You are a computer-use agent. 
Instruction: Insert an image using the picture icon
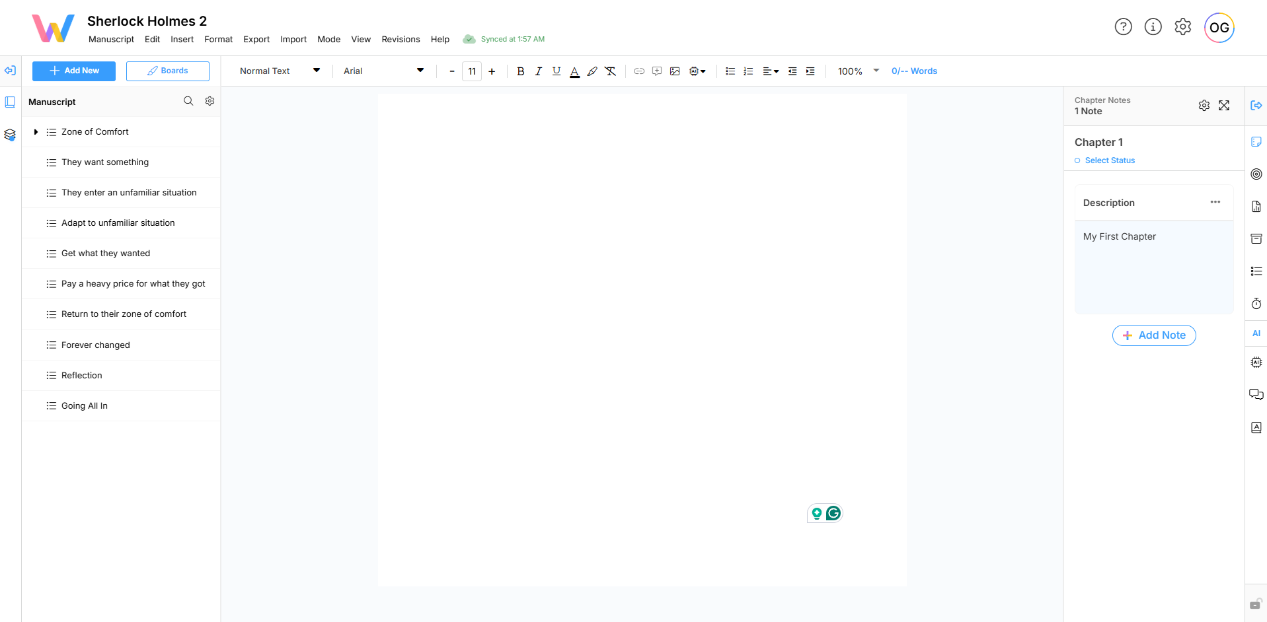675,71
